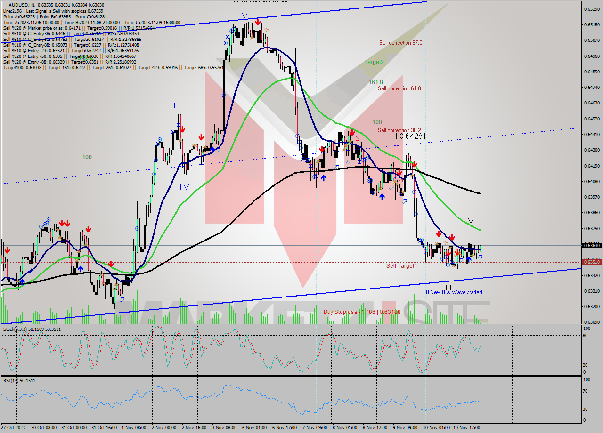Click the 0.64080 price axis label
This screenshot has width=603, height=433.
592,181
